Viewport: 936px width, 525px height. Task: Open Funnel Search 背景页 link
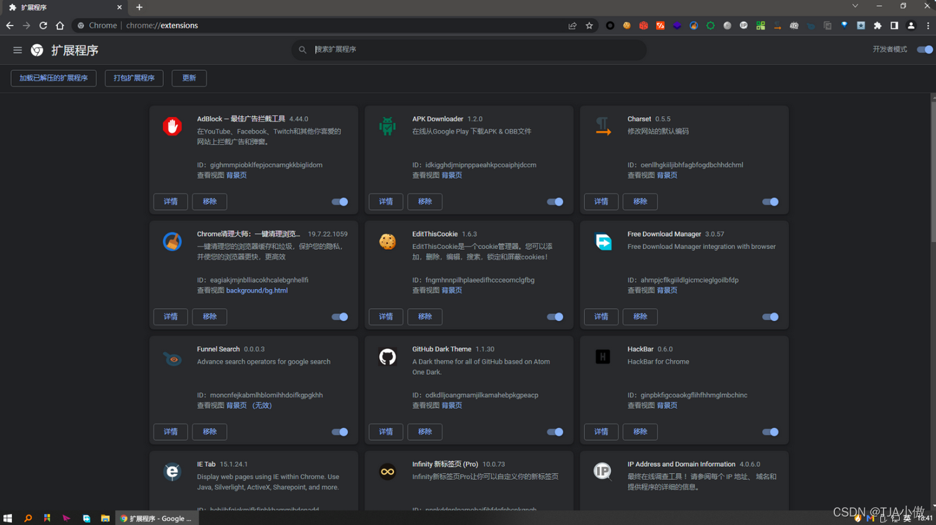[237, 406]
